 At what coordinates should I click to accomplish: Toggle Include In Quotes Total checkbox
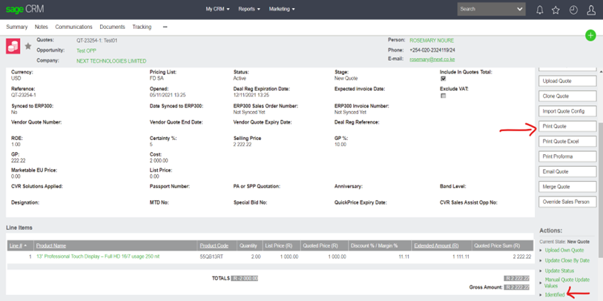pyautogui.click(x=444, y=79)
